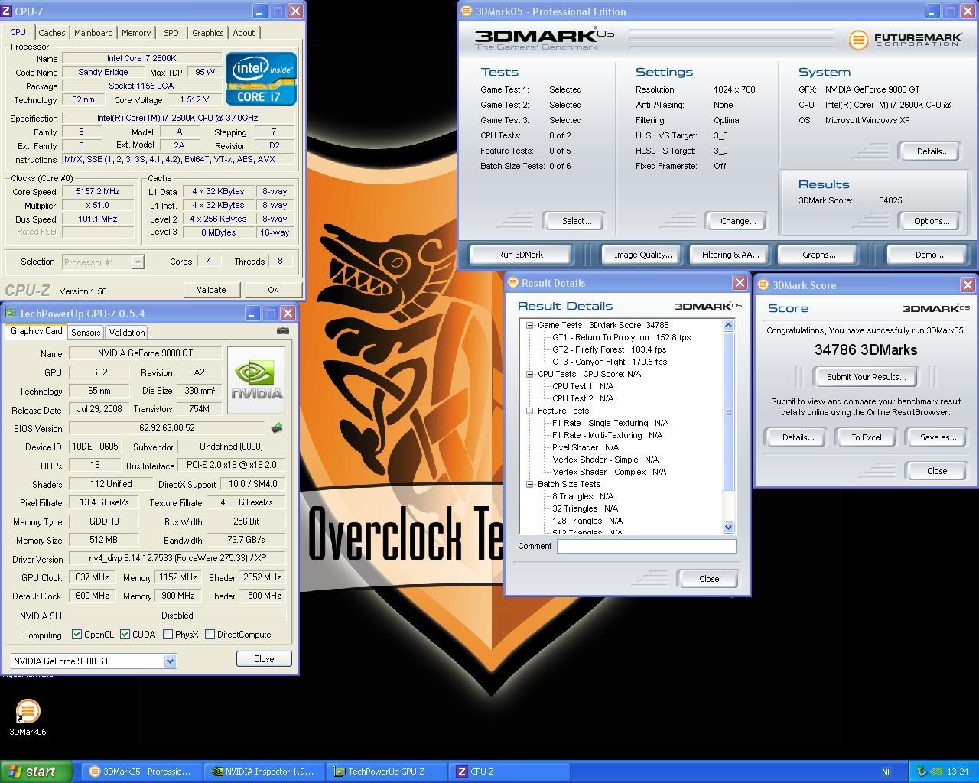The width and height of the screenshot is (979, 783).
Task: Export score To Excel
Action: tap(867, 437)
